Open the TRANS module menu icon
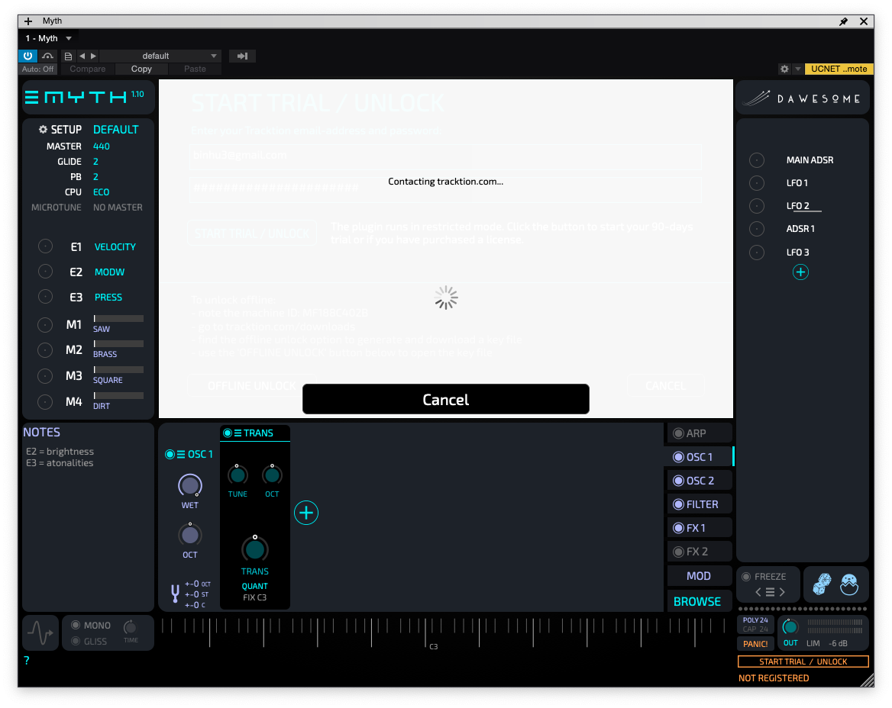 point(238,433)
